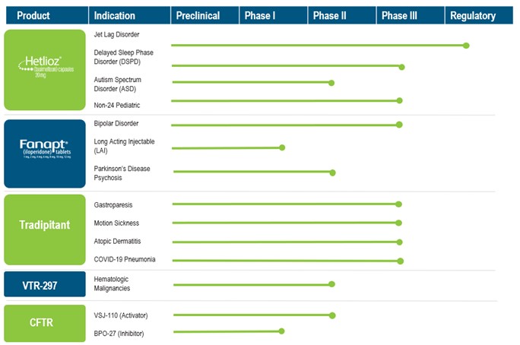Click the VSJ-110 (Activator) label
The height and width of the screenshot is (345, 520).
pos(120,315)
